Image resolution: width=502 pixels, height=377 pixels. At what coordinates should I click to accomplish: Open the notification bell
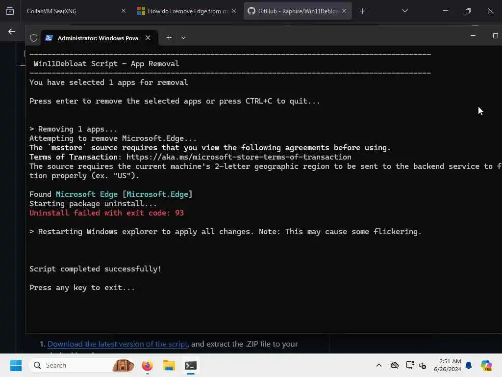tap(469, 365)
